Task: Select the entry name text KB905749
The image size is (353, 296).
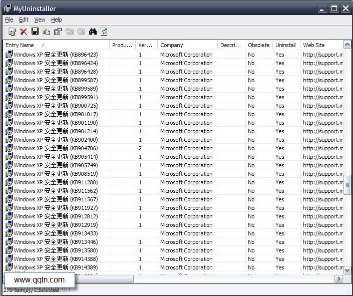Action: click(x=56, y=165)
